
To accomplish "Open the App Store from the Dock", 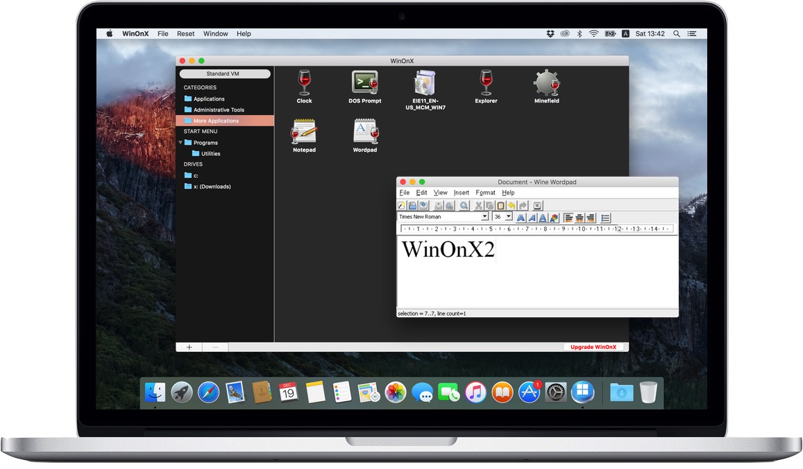I will click(529, 392).
